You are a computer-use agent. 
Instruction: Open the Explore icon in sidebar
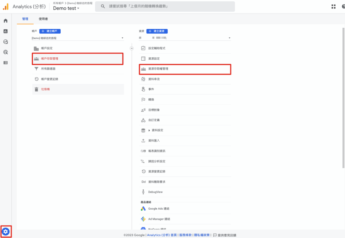coord(5,42)
